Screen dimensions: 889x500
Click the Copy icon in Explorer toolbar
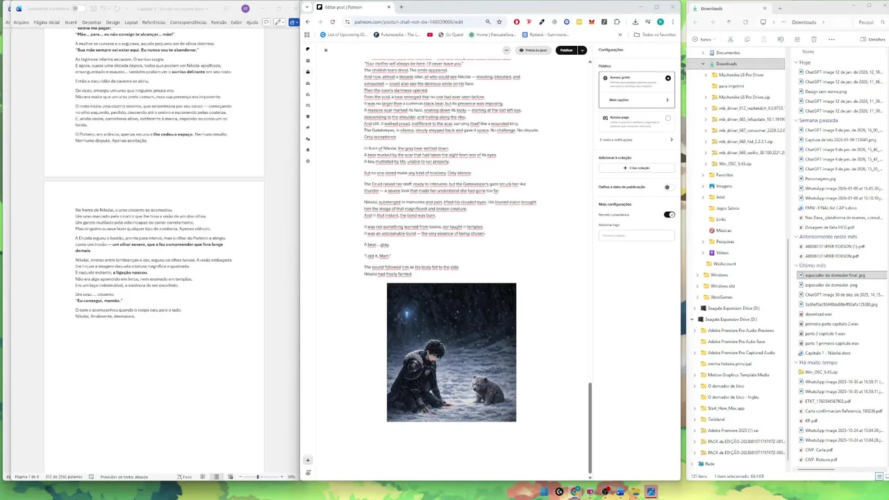tap(747, 40)
